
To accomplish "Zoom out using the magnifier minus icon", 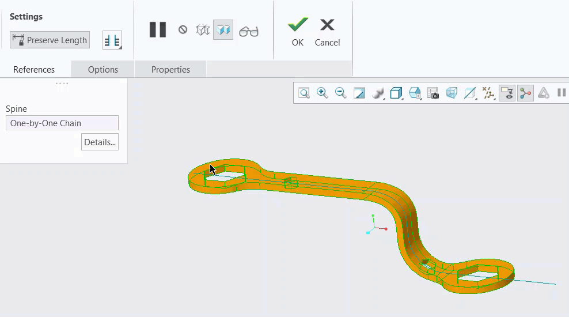I will click(x=341, y=93).
